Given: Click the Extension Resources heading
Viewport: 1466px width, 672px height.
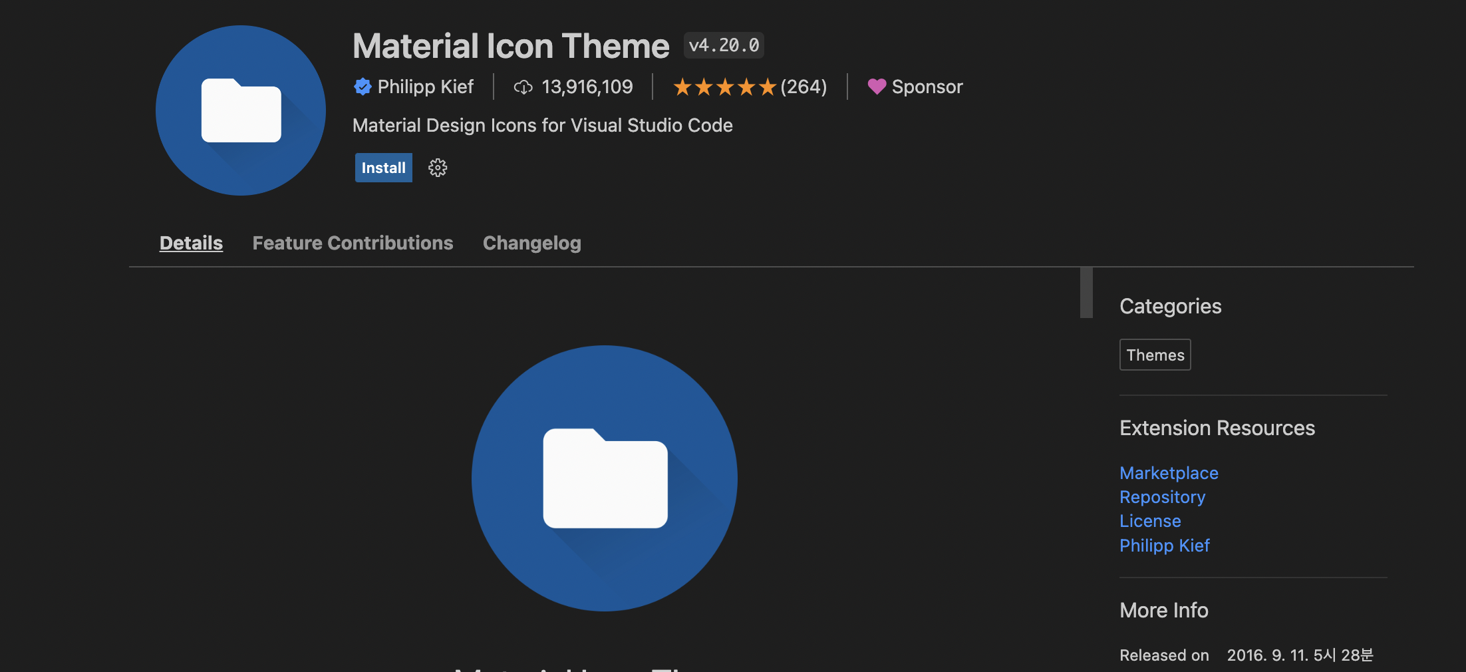Looking at the screenshot, I should click(x=1217, y=428).
